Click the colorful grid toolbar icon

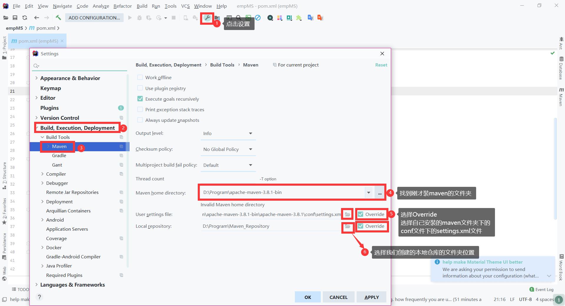click(x=280, y=18)
